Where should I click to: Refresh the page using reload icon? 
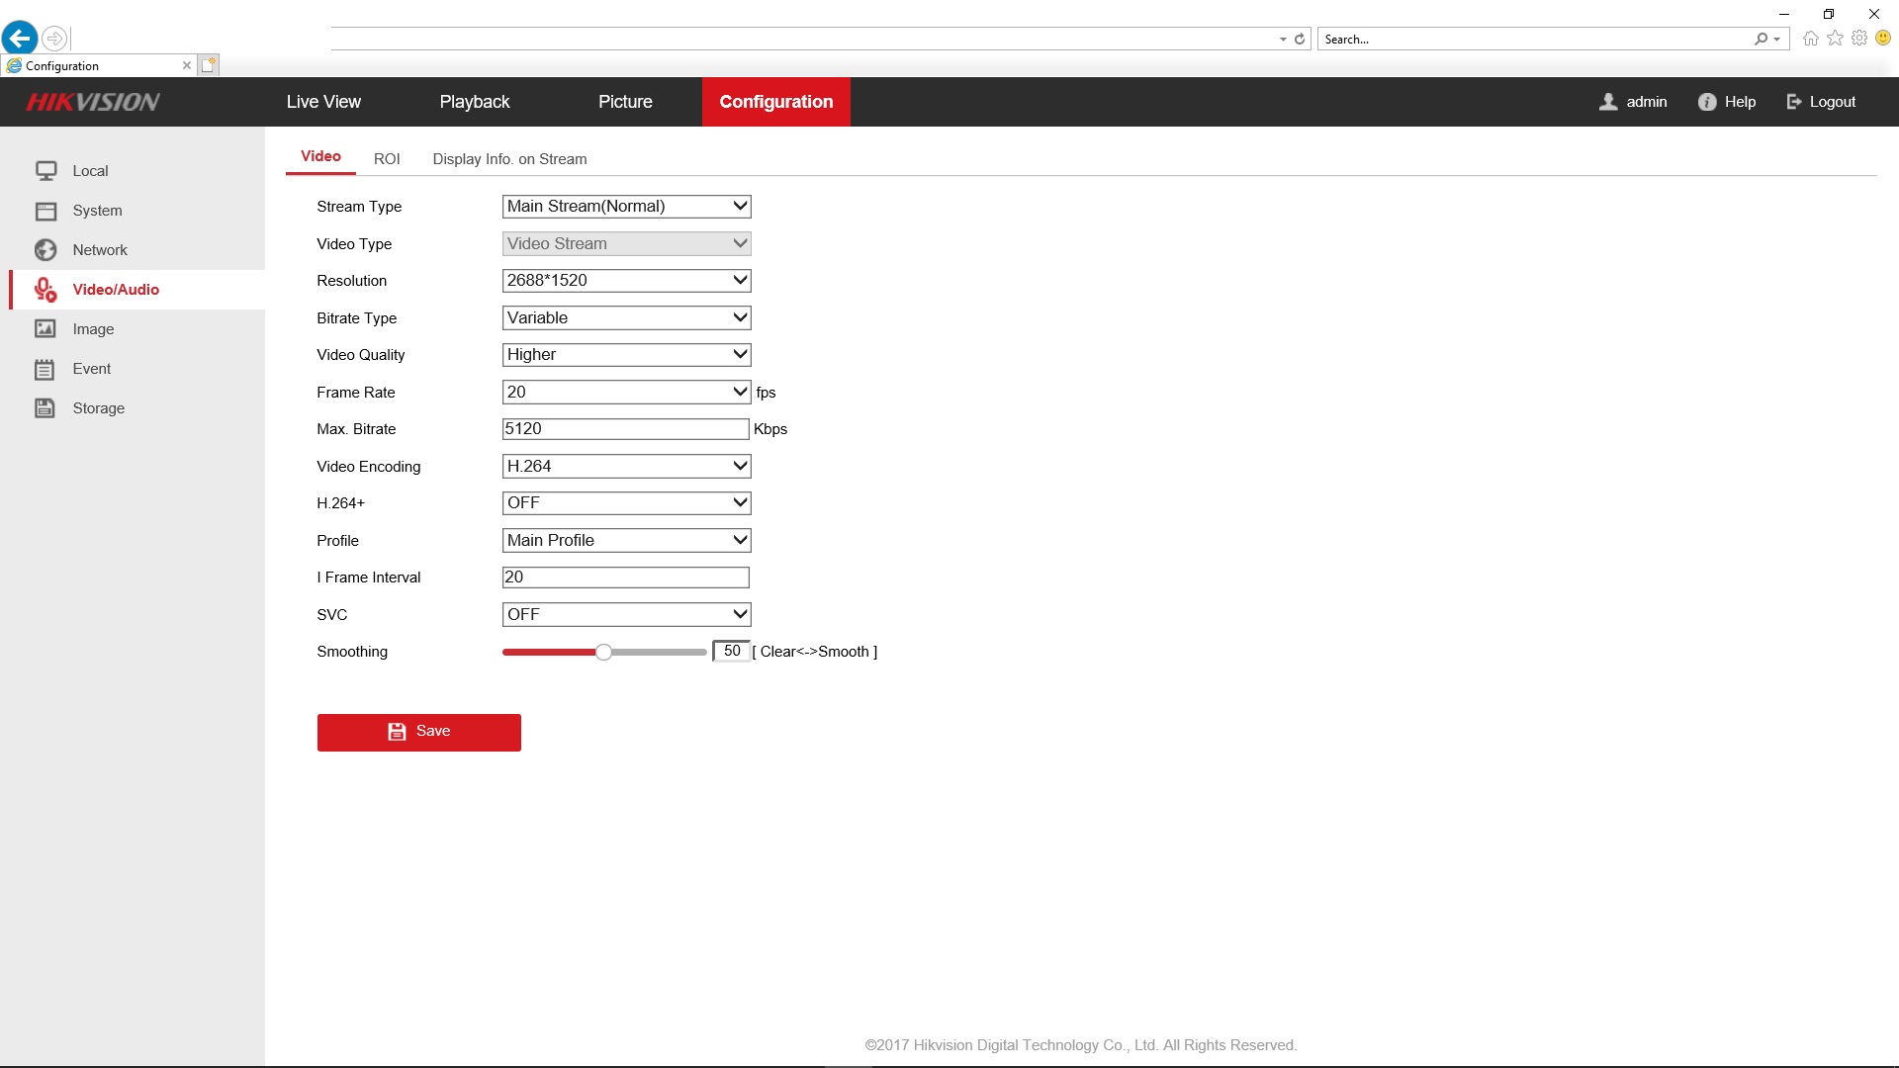pos(1300,40)
